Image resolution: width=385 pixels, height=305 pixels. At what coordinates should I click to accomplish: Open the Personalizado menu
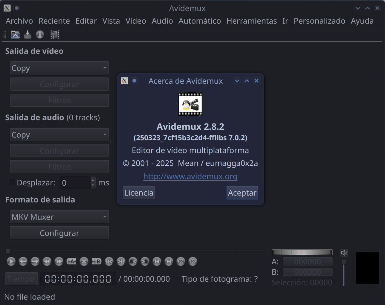[319, 21]
